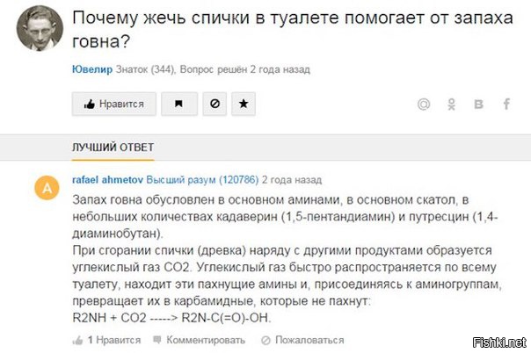The image size is (531, 353).
Task: Open the Ювелир author profile link
Action: tap(90, 68)
